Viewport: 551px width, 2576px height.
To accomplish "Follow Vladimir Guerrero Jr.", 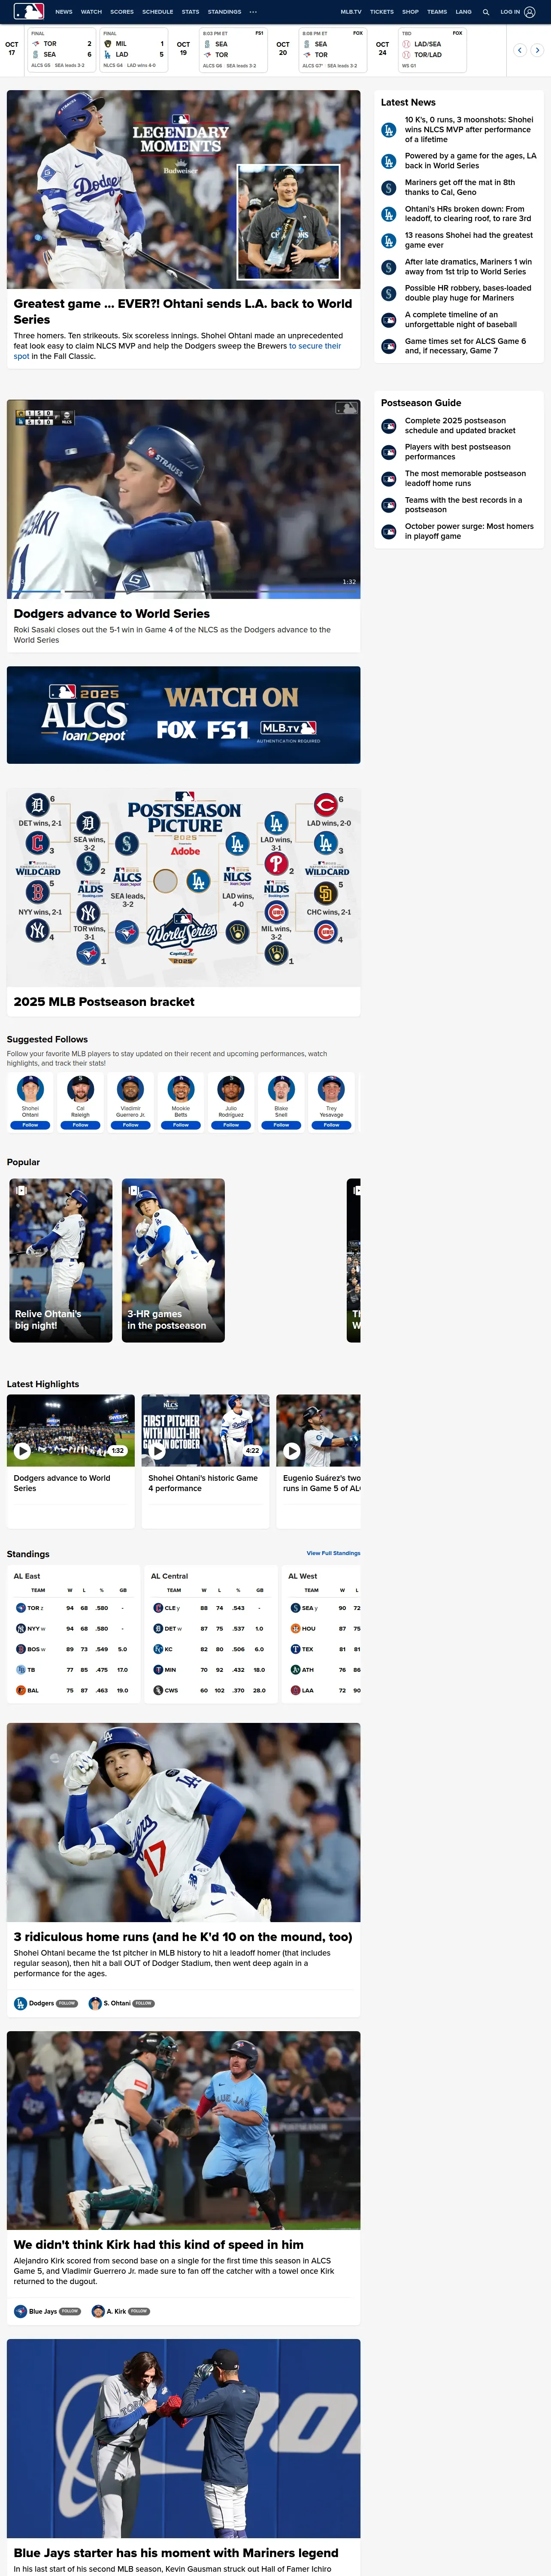I will tap(131, 1125).
